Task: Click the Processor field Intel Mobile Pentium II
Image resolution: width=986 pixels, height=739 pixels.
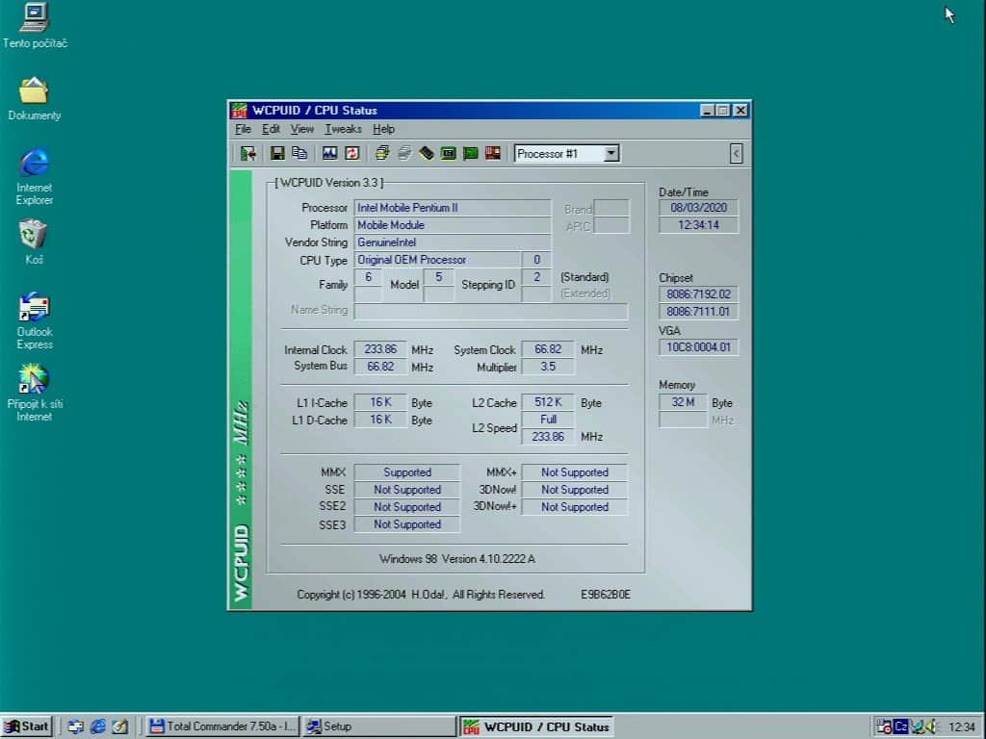Action: click(x=453, y=208)
